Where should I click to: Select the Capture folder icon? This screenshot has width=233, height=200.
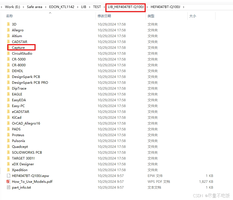pos(9,47)
